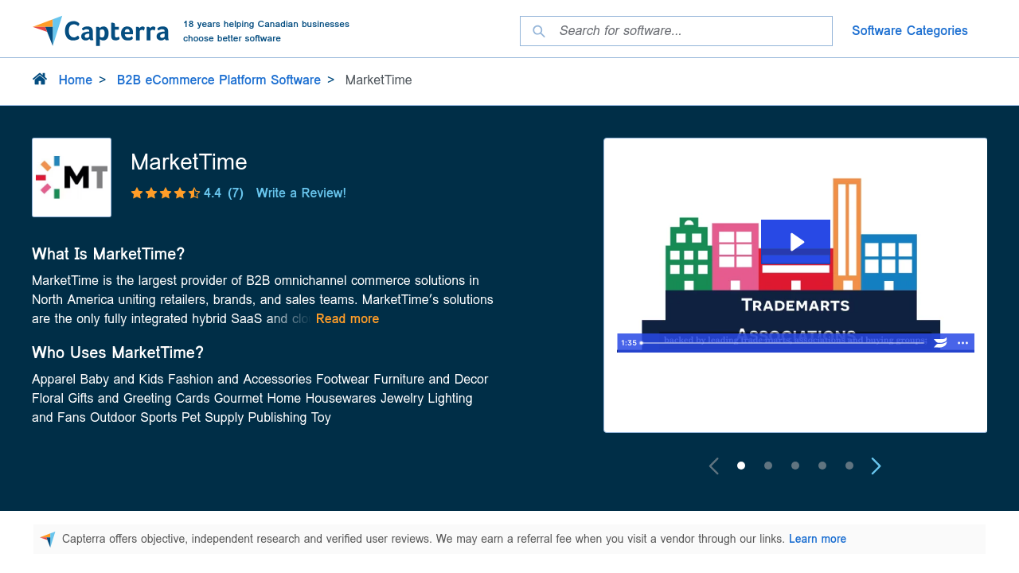Advance to the next carousel slide arrow

(x=876, y=466)
